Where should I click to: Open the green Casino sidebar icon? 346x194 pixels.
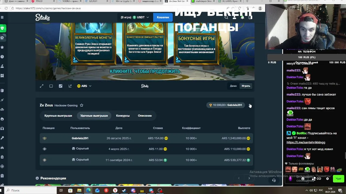coord(2,28)
